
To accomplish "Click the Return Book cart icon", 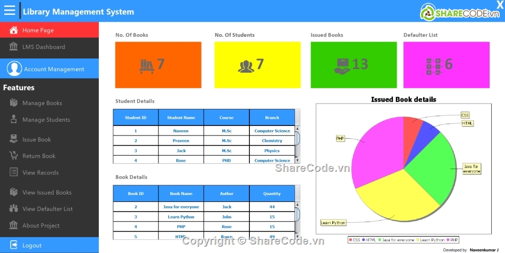I will coord(14,156).
